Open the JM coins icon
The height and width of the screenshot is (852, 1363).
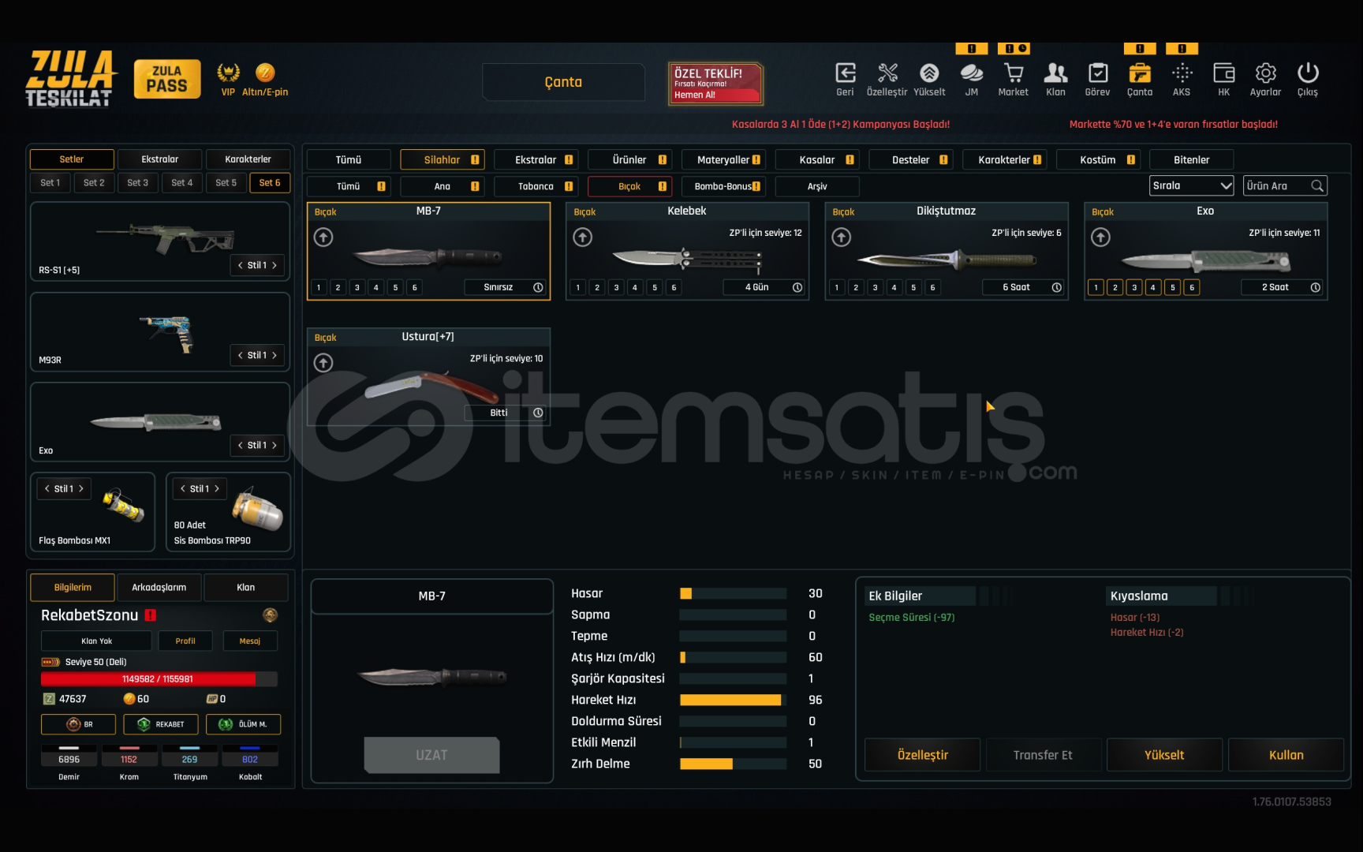pos(972,73)
